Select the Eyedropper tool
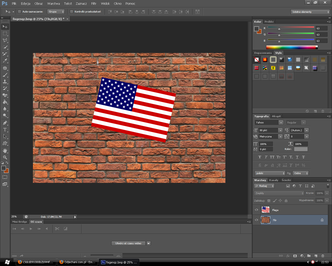332x266 pixels. click(x=5, y=61)
